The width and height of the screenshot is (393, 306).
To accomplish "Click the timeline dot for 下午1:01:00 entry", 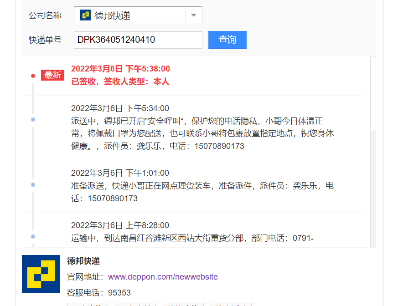I will pyautogui.click(x=33, y=184).
